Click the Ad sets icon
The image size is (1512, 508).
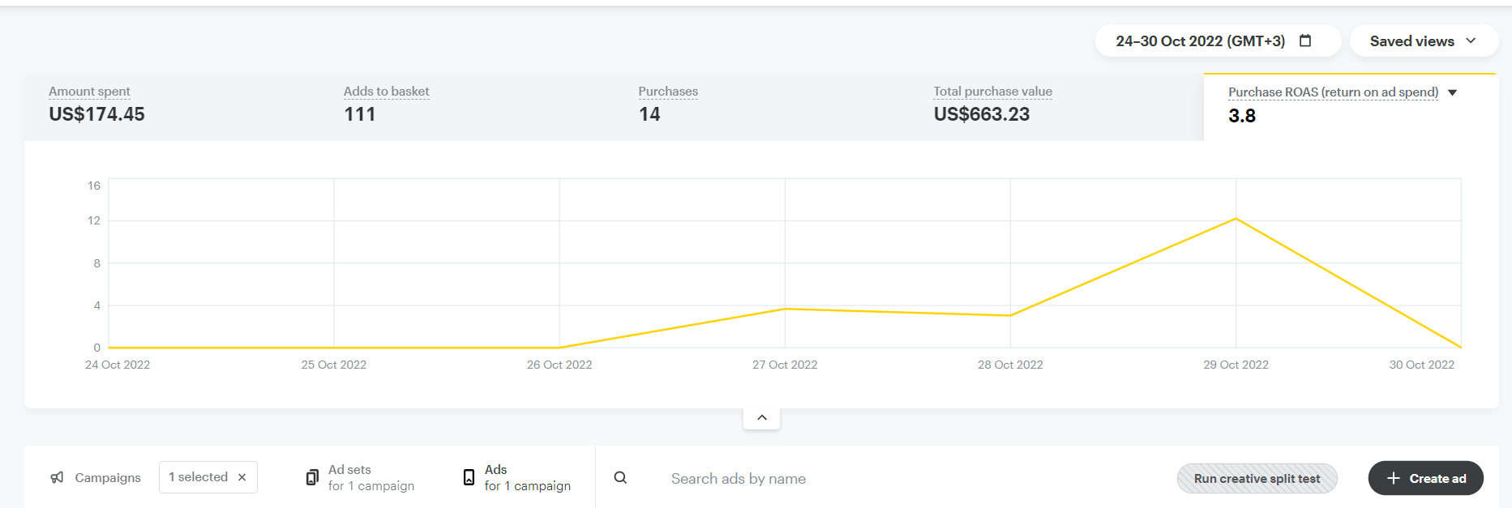click(x=312, y=477)
